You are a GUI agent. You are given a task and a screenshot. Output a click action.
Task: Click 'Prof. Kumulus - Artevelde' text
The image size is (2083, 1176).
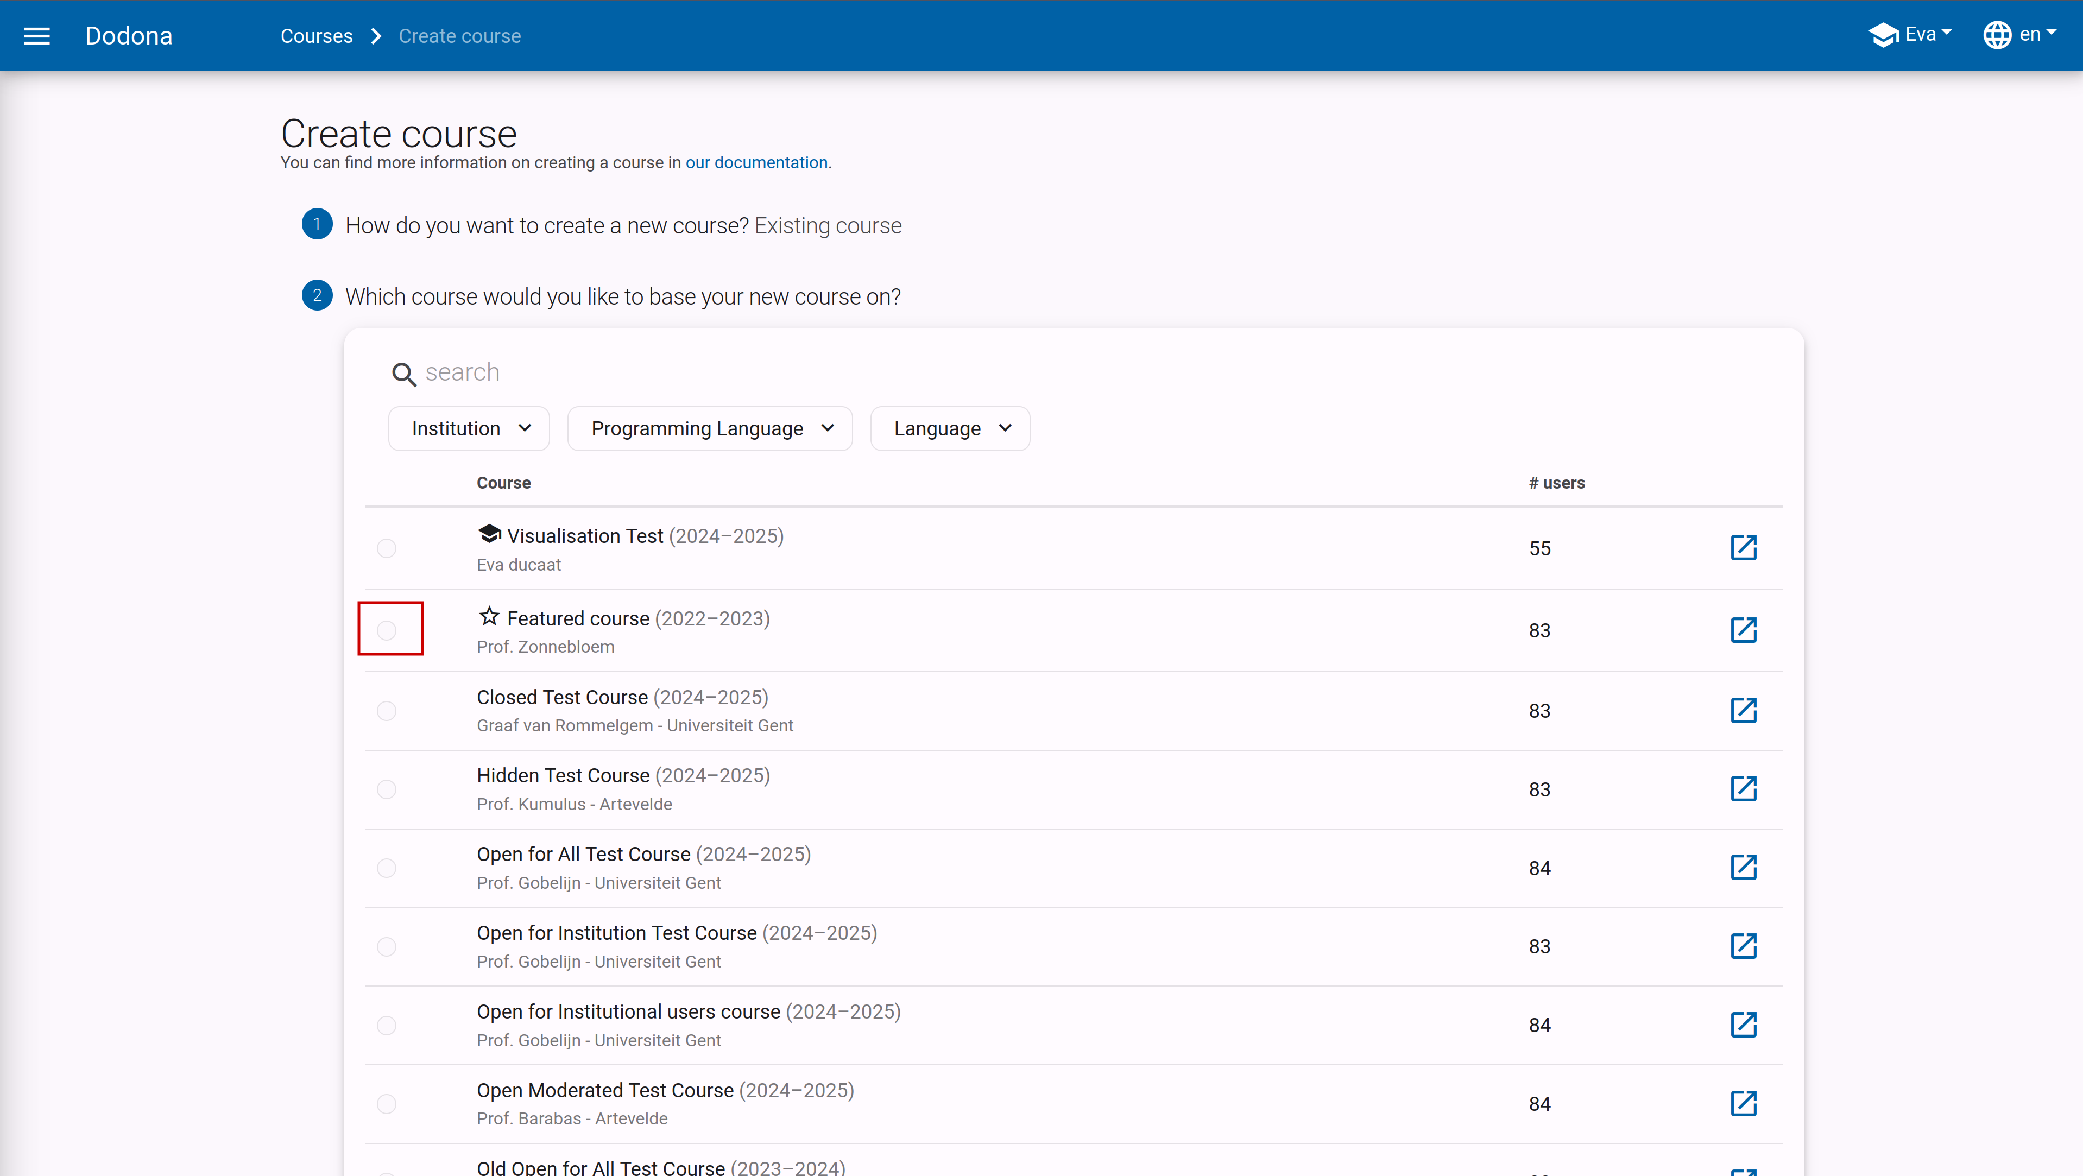click(x=574, y=804)
